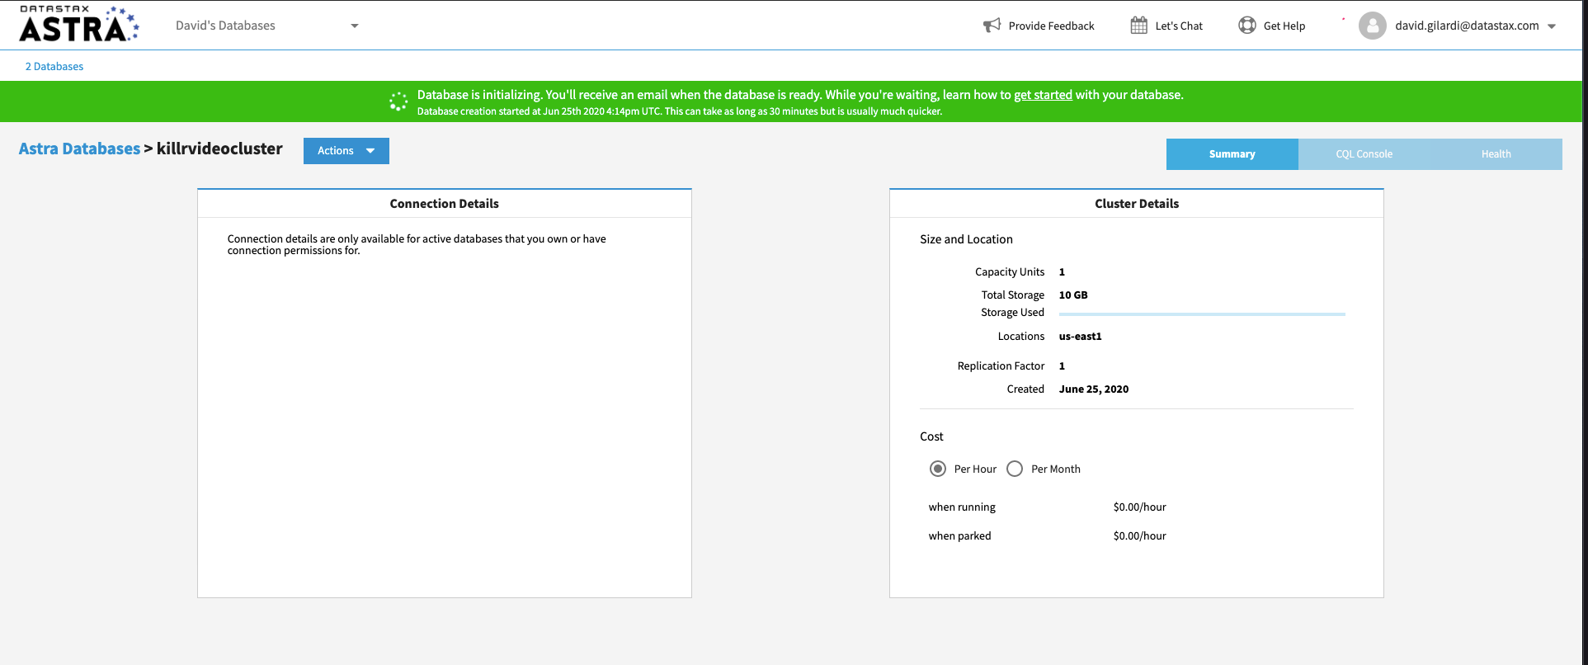Click the killrvideocluster database name

click(x=219, y=149)
